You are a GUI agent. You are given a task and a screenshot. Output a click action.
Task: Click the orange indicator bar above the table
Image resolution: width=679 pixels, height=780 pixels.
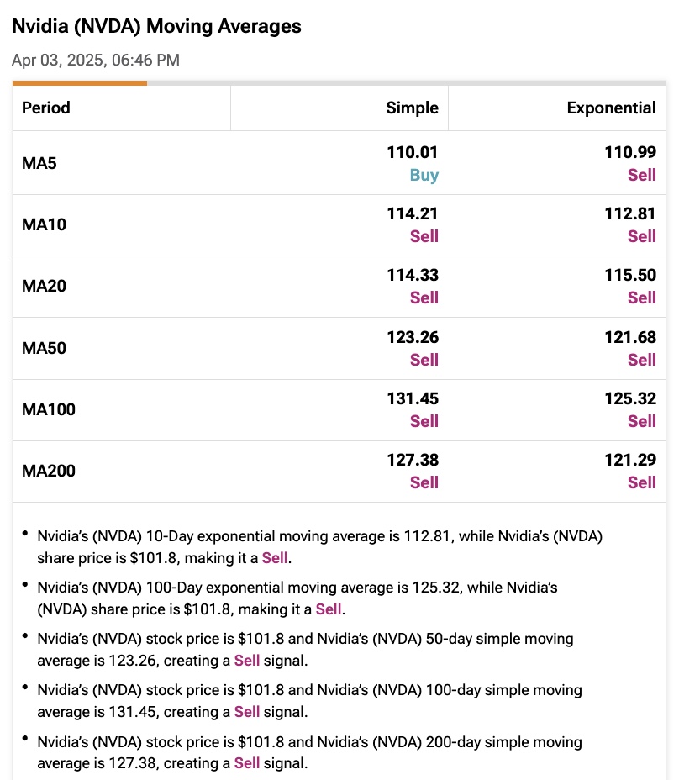tap(80, 83)
